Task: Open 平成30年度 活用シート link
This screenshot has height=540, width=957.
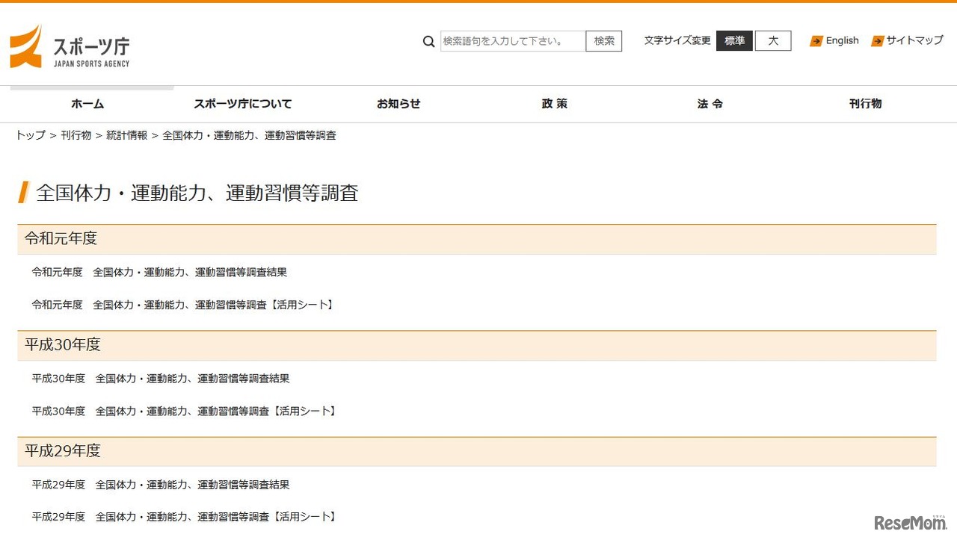Action: (x=182, y=410)
